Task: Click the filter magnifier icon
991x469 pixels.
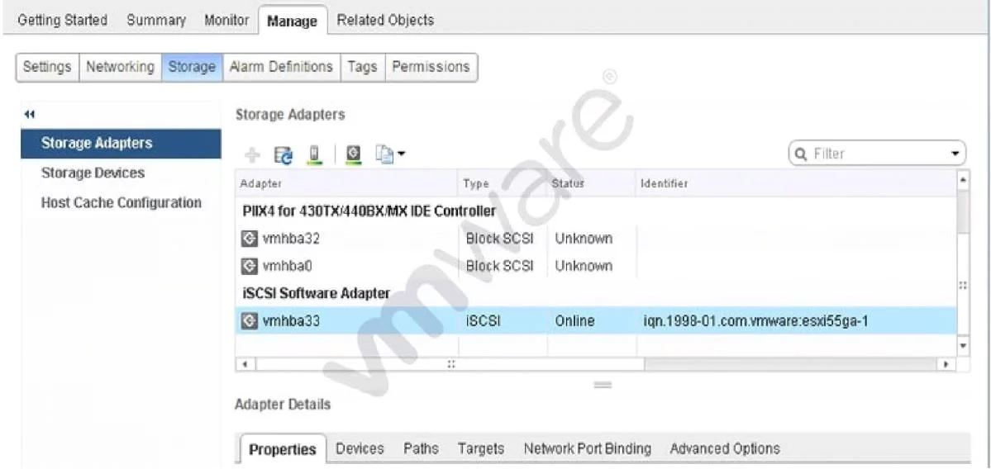Action: (802, 154)
